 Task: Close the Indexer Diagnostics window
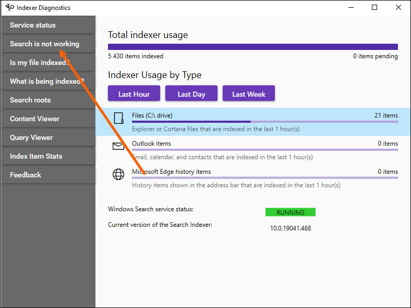pyautogui.click(x=398, y=7)
